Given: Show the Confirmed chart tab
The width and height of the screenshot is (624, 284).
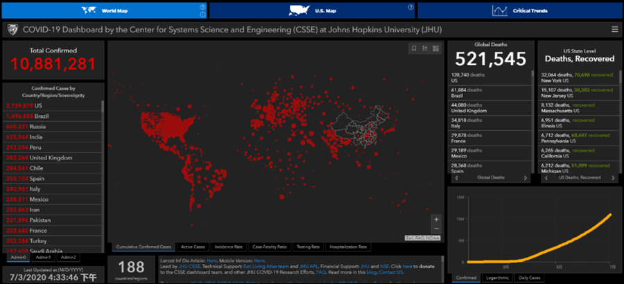Looking at the screenshot, I should coord(466,278).
